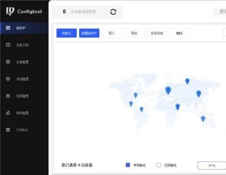This screenshot has height=175, width=226.
Task: Click the '您已选择 0 台设备' status text
Action: (x=77, y=165)
